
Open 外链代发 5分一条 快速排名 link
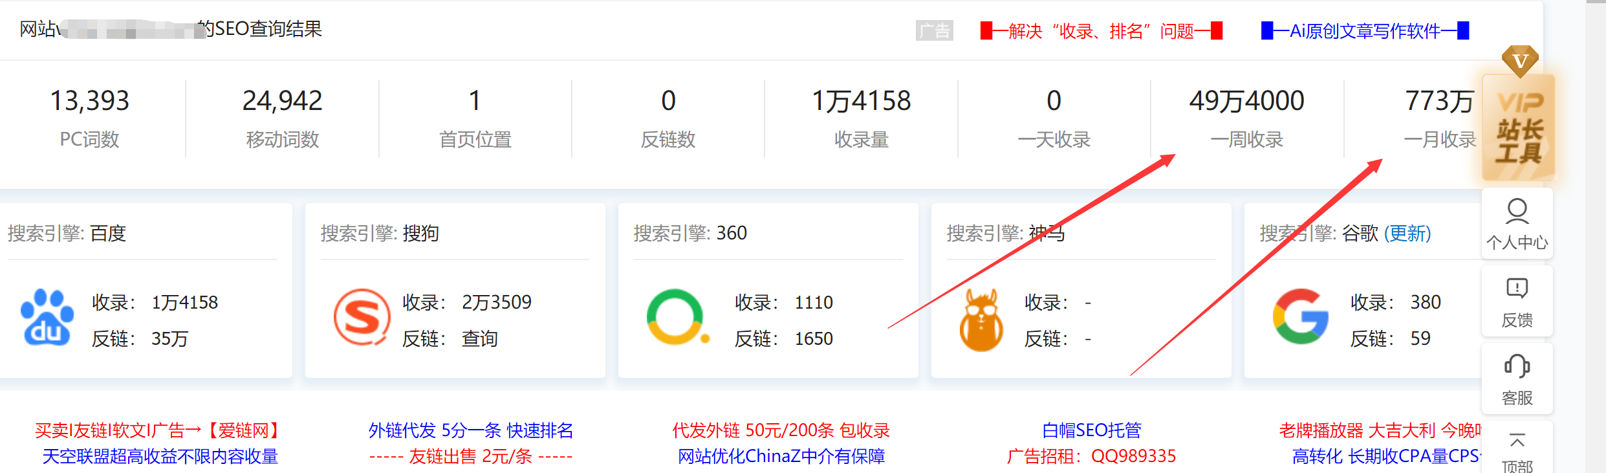(470, 430)
